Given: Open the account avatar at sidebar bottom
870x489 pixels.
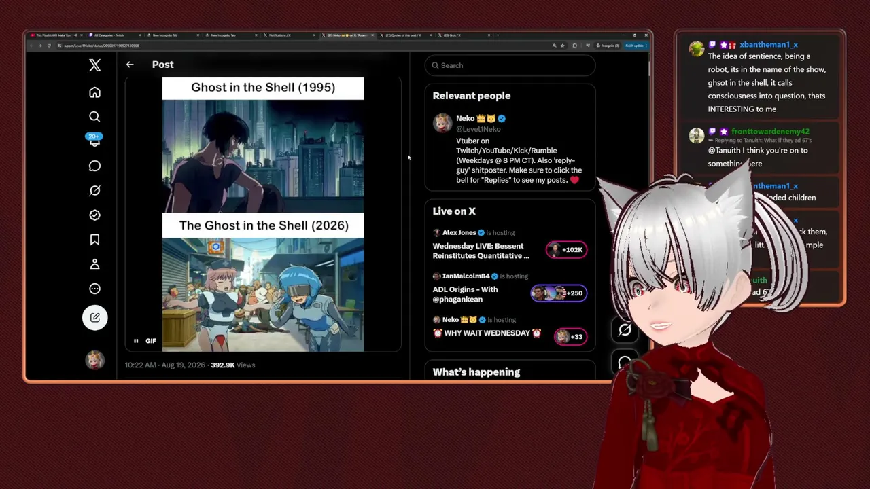Looking at the screenshot, I should [94, 360].
